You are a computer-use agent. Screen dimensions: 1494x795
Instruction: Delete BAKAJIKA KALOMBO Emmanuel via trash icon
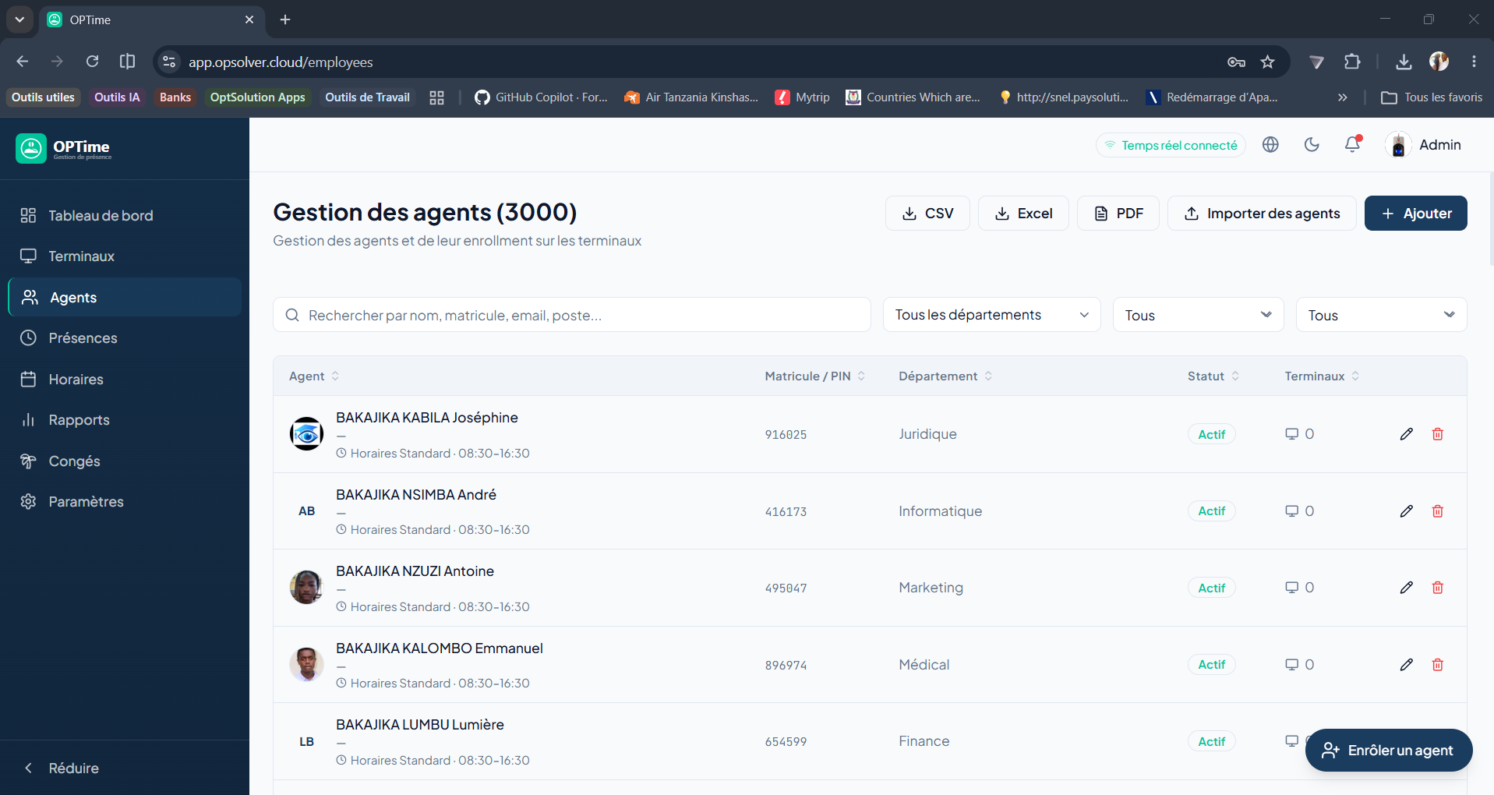tap(1438, 665)
